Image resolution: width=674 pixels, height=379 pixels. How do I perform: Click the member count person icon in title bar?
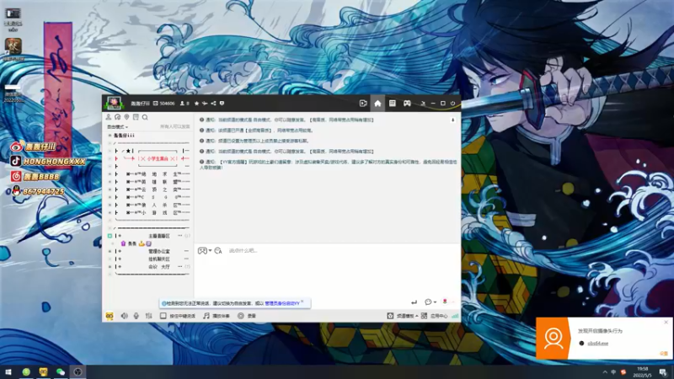182,104
